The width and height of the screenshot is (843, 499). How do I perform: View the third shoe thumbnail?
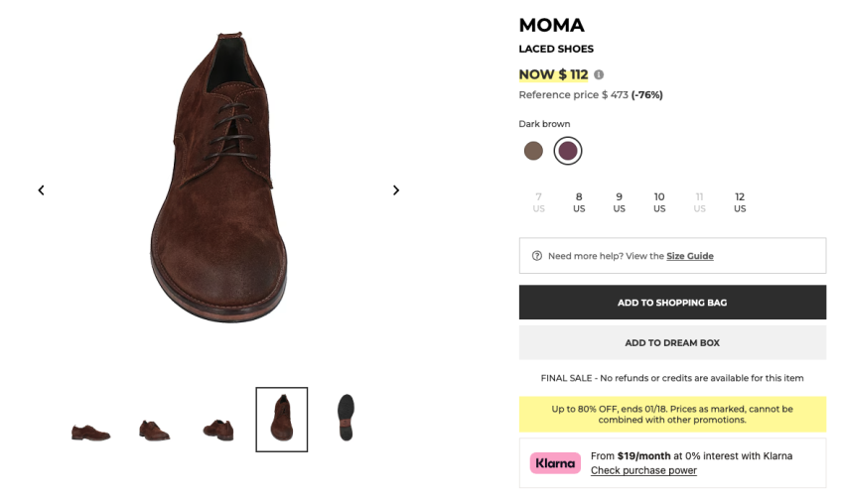pos(218,430)
